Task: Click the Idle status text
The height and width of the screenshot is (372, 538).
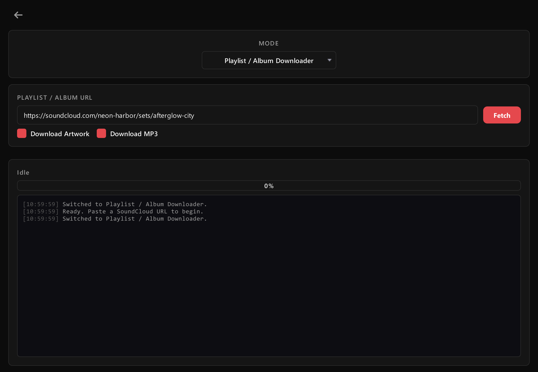Action: (x=23, y=172)
